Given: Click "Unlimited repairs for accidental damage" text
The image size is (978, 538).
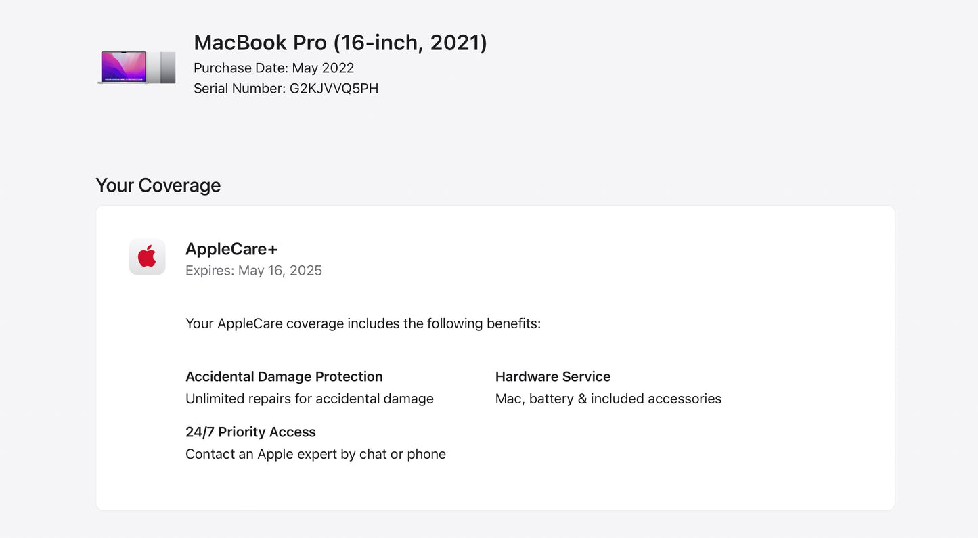Looking at the screenshot, I should click(309, 399).
